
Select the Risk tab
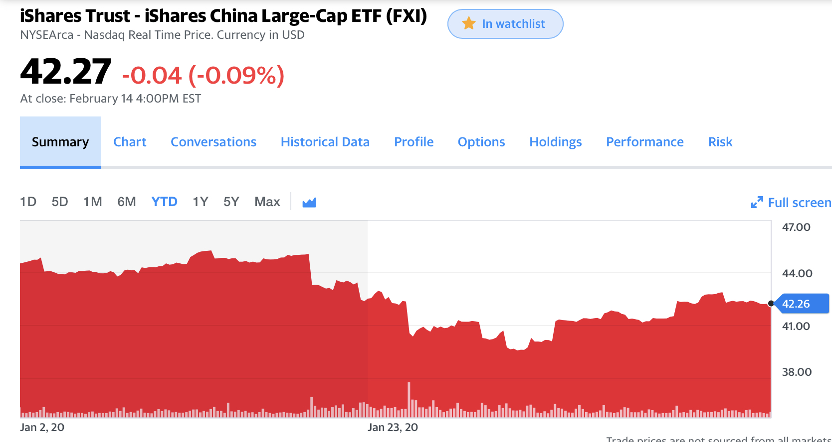coord(720,142)
